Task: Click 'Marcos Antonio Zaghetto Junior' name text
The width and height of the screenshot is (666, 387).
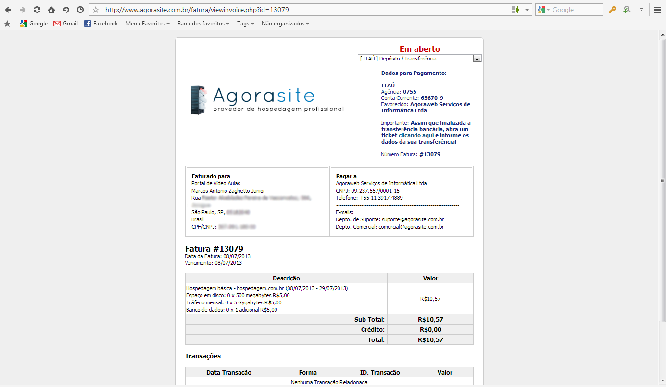Action: pyautogui.click(x=228, y=191)
